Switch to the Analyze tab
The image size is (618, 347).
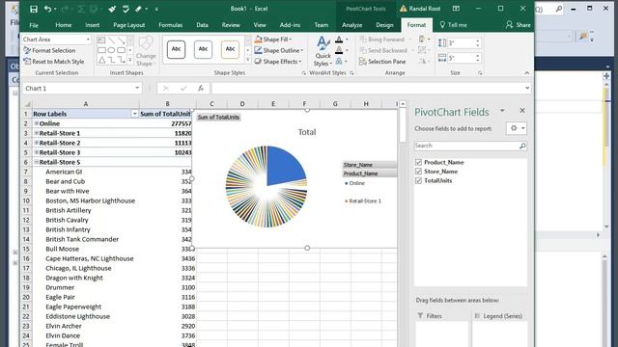click(351, 25)
